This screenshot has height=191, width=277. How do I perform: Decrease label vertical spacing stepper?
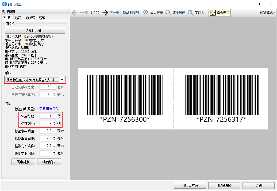[x=54, y=139]
